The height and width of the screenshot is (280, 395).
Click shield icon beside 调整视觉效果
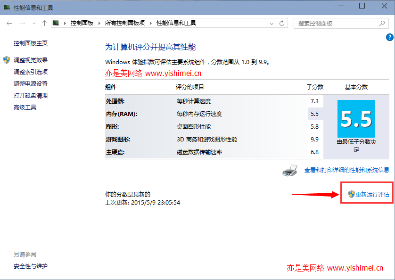7,60
